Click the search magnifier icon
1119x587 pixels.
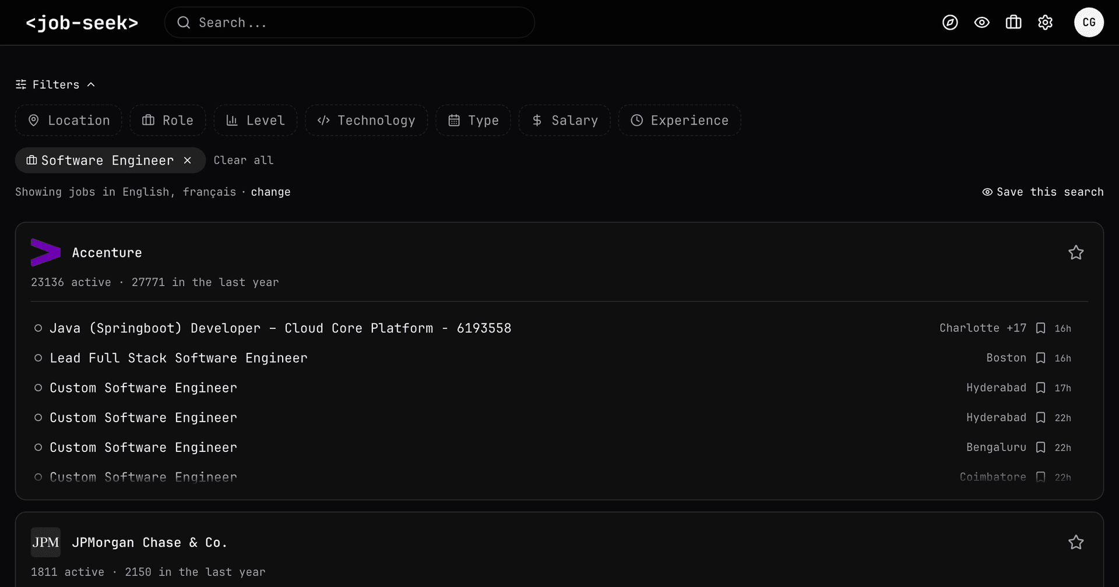pos(184,23)
